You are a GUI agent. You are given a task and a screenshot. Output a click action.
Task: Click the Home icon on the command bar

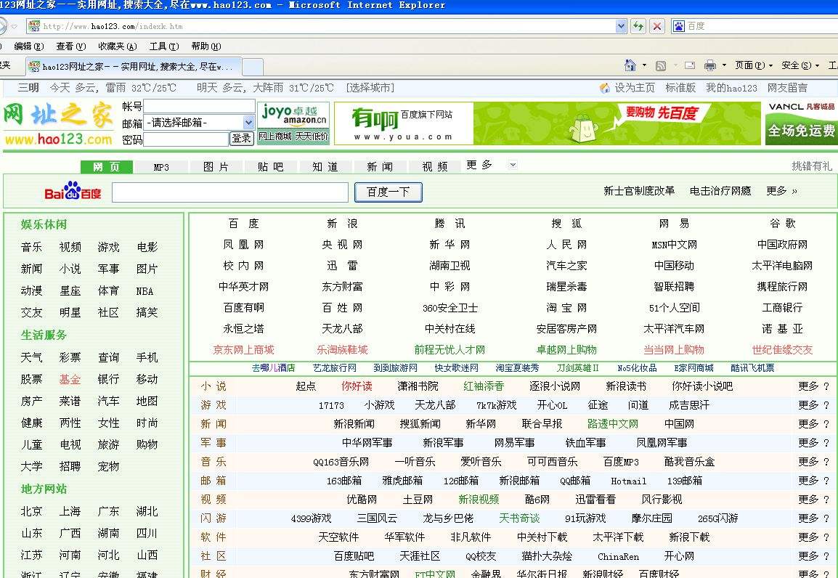(x=629, y=65)
